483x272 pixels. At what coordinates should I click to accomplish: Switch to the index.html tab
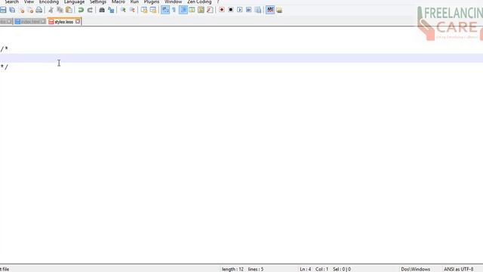30,22
